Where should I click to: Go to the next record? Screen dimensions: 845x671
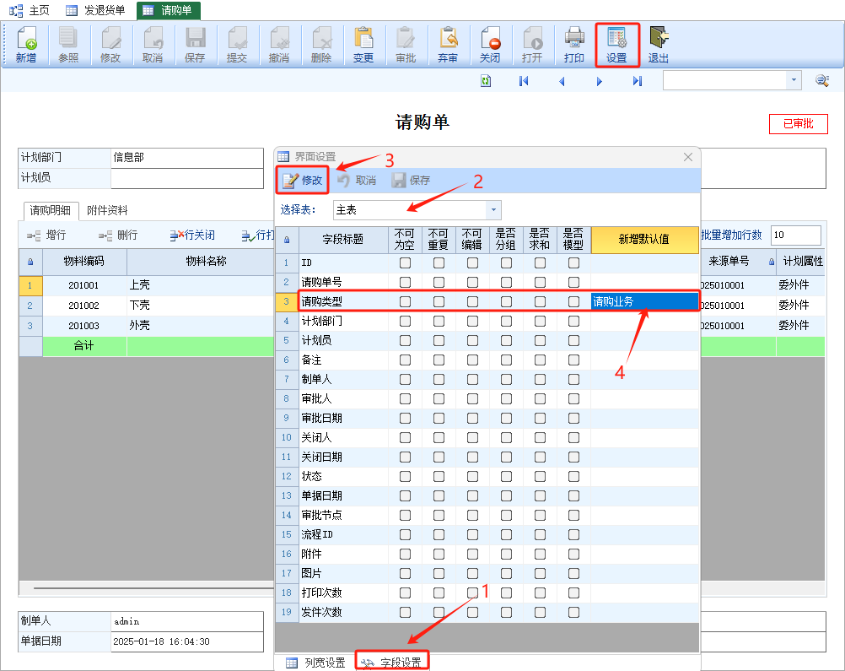pyautogui.click(x=600, y=81)
